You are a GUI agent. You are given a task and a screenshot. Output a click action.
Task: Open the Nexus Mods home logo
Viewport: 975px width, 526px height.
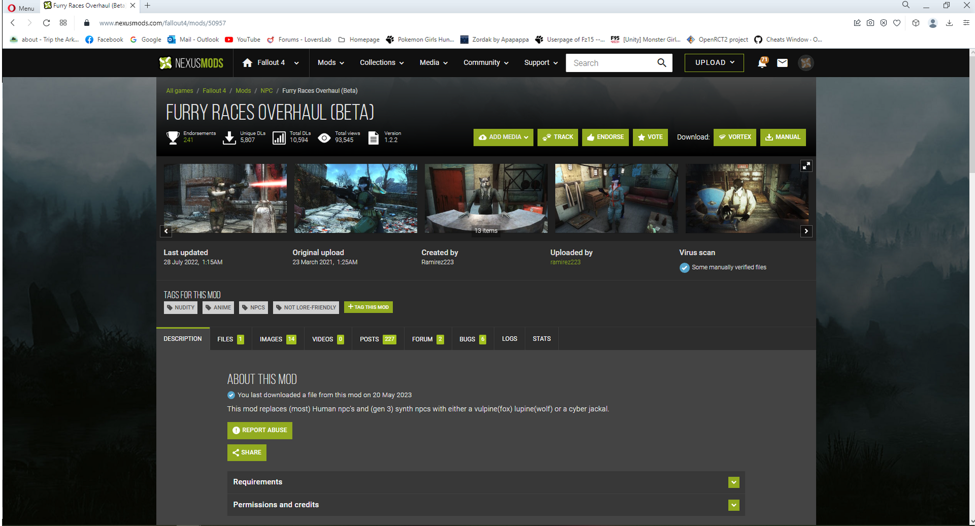click(x=191, y=63)
